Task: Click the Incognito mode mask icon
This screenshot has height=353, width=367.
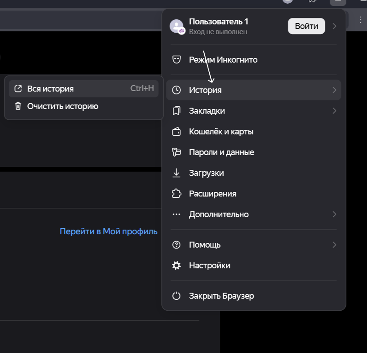Action: 176,59
